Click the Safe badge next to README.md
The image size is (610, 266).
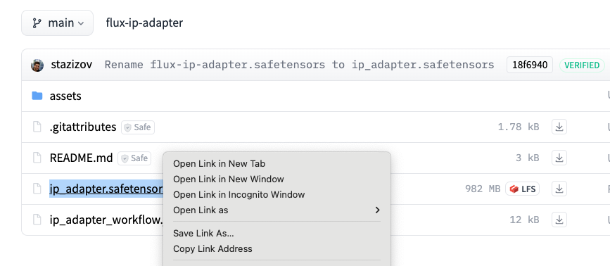click(x=134, y=158)
